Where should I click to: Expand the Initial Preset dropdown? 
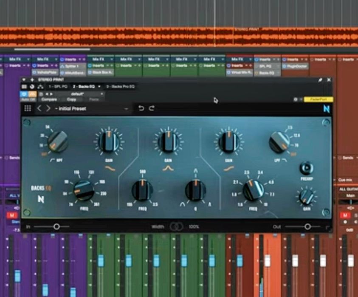click(x=126, y=109)
